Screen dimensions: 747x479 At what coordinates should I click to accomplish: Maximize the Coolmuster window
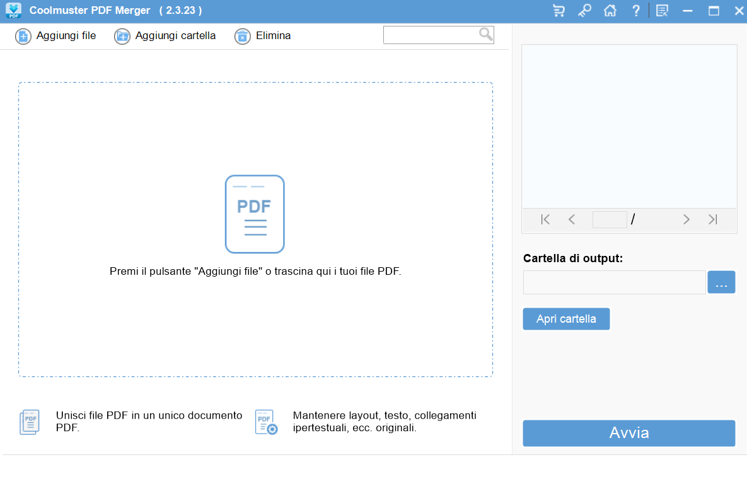click(x=714, y=11)
